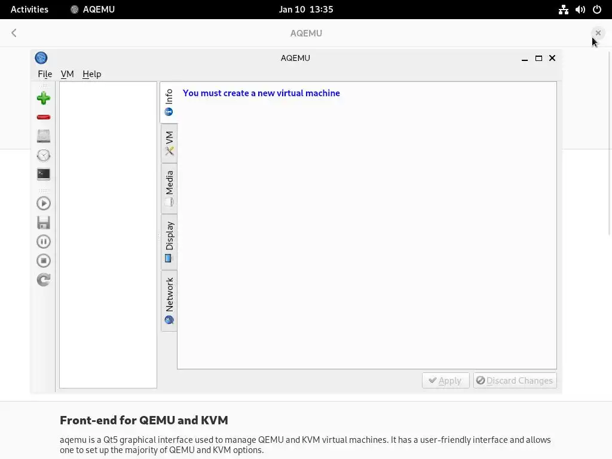Click the volume speaker icon in tray
Screen dimensions: 612x459
coord(580,10)
